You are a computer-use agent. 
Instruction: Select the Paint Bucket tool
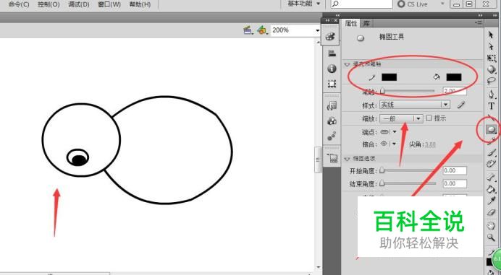[492, 189]
